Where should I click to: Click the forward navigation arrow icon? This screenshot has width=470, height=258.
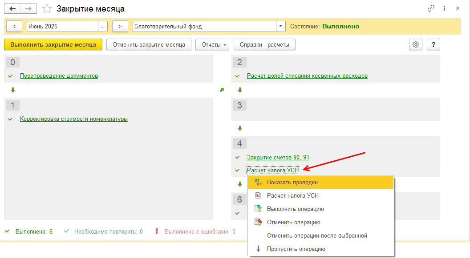pyautogui.click(x=29, y=8)
